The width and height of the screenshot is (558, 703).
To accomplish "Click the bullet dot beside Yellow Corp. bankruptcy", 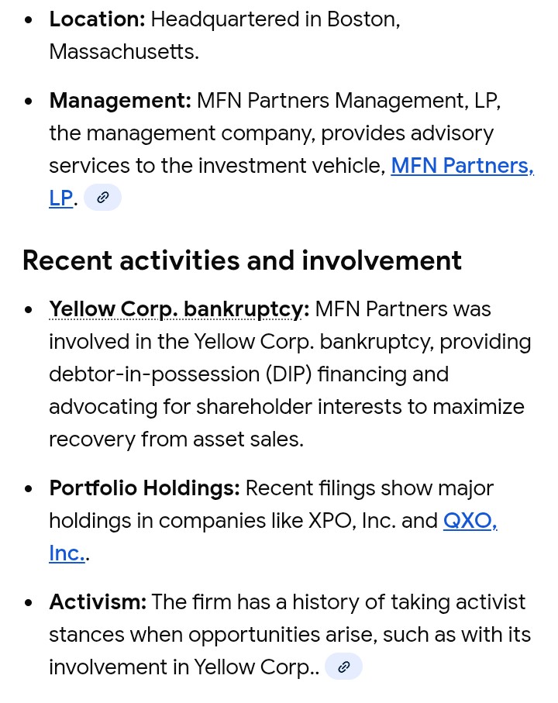I will (29, 309).
